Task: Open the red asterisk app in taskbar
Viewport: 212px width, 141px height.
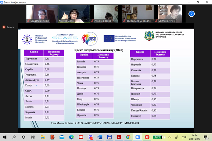Action: 147,137
